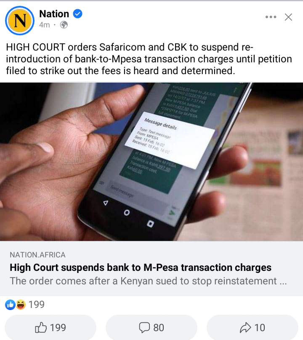This screenshot has height=340, width=303.
Task: Click the blue like reaction emoji
Action: (x=10, y=305)
